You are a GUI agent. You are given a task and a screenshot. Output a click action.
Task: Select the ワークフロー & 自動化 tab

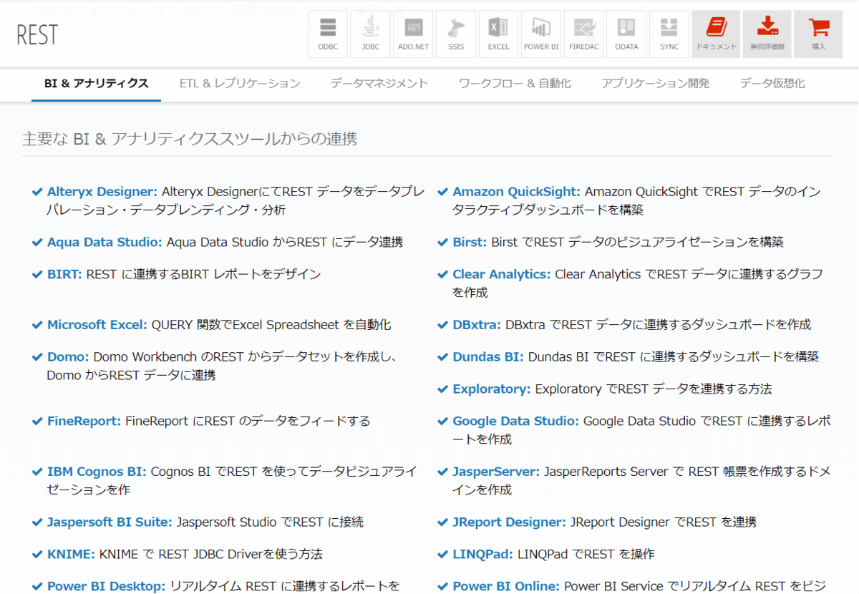(515, 84)
